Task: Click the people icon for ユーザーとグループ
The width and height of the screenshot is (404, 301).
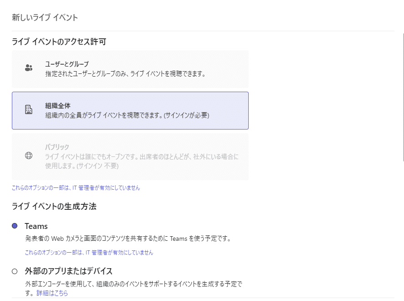Action: tap(29, 68)
